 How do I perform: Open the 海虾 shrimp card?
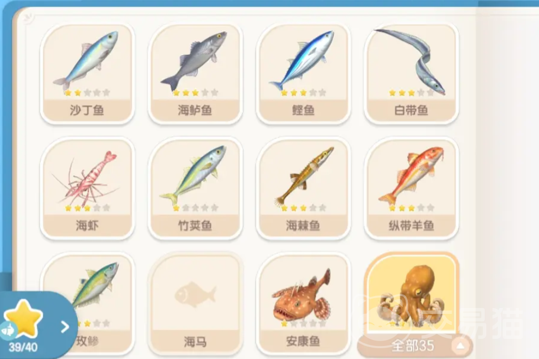[x=87, y=188]
